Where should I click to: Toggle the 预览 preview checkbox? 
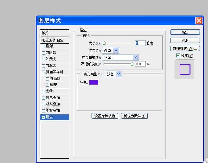(178, 56)
